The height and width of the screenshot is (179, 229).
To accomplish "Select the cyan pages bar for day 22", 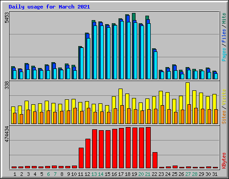I will [156, 65].
